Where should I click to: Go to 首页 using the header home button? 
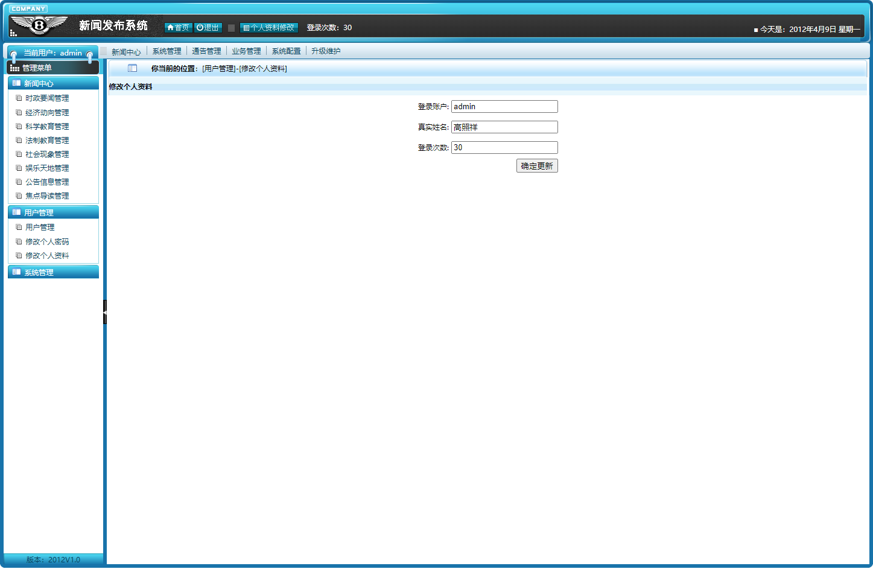click(x=178, y=28)
